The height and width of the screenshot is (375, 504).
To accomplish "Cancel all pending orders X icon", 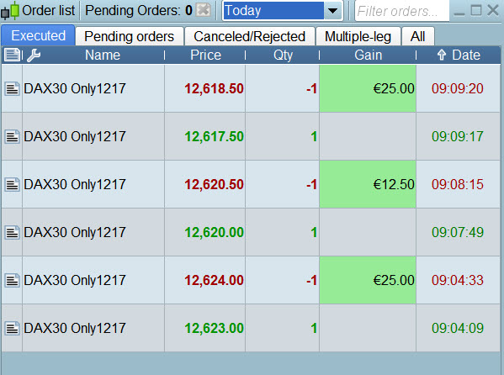I will click(204, 10).
